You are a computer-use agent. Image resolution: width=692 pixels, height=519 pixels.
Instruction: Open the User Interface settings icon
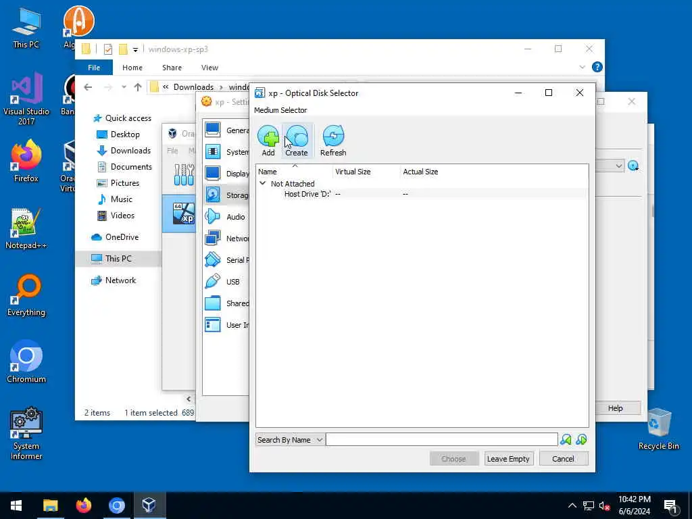[x=213, y=325]
